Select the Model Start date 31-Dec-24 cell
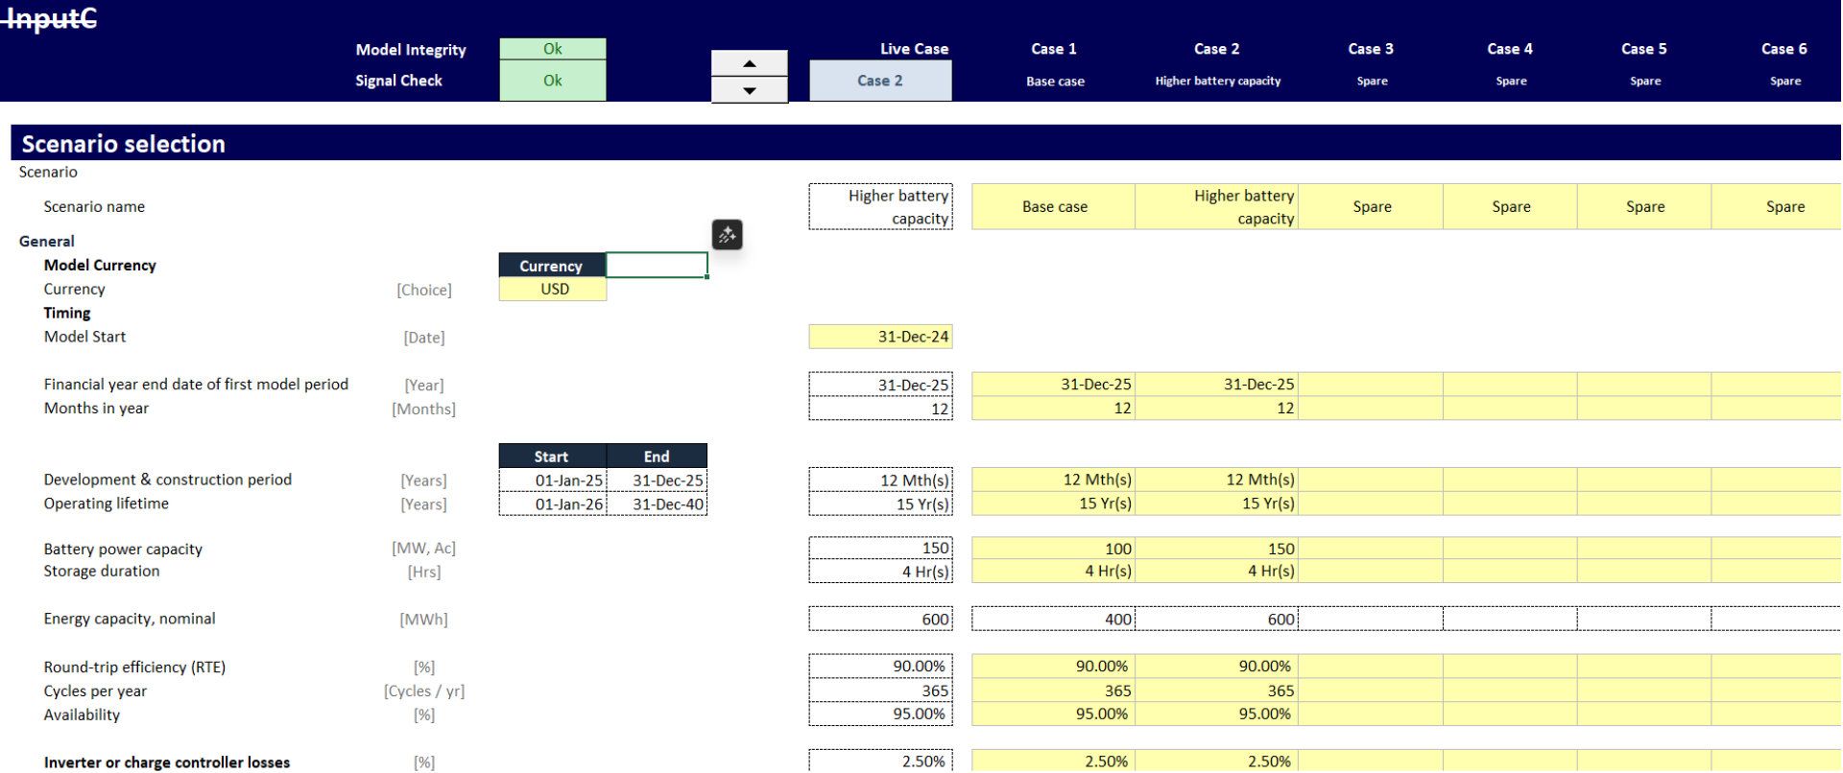Image resolution: width=1843 pixels, height=773 pixels. [x=880, y=337]
